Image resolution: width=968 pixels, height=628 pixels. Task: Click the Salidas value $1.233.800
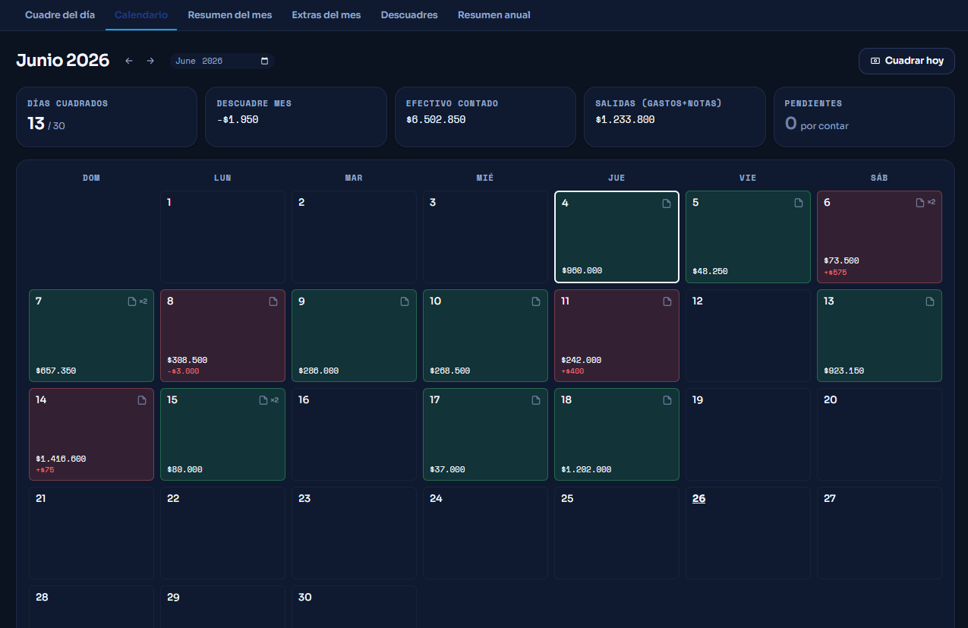click(x=625, y=120)
